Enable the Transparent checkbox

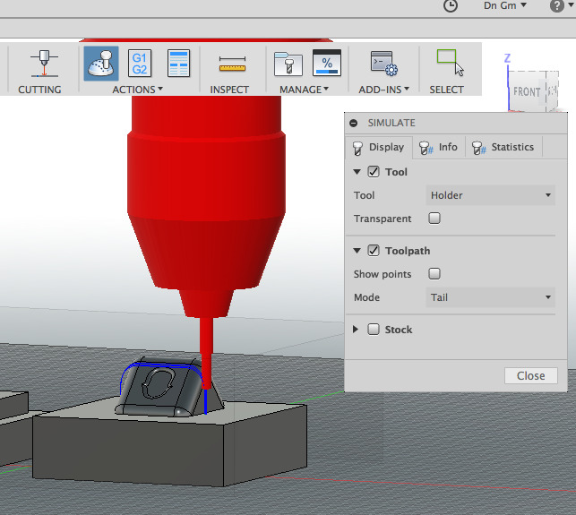click(434, 218)
